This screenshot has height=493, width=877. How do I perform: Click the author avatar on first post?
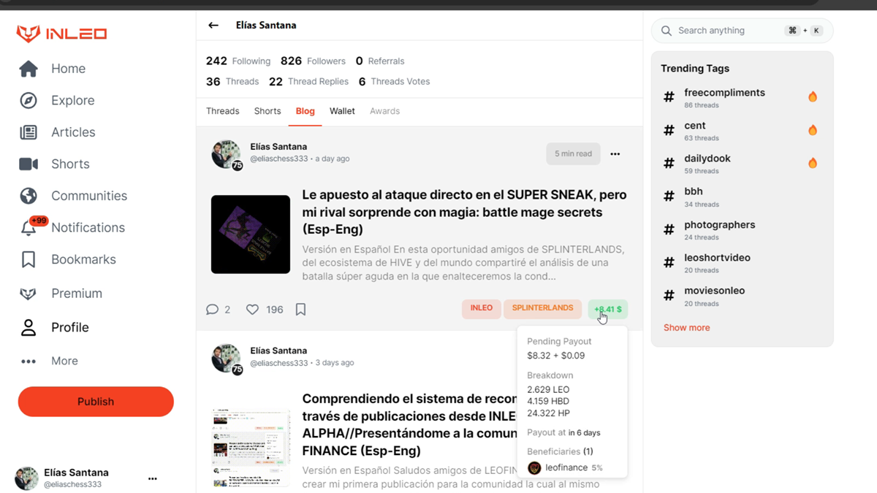tap(226, 154)
